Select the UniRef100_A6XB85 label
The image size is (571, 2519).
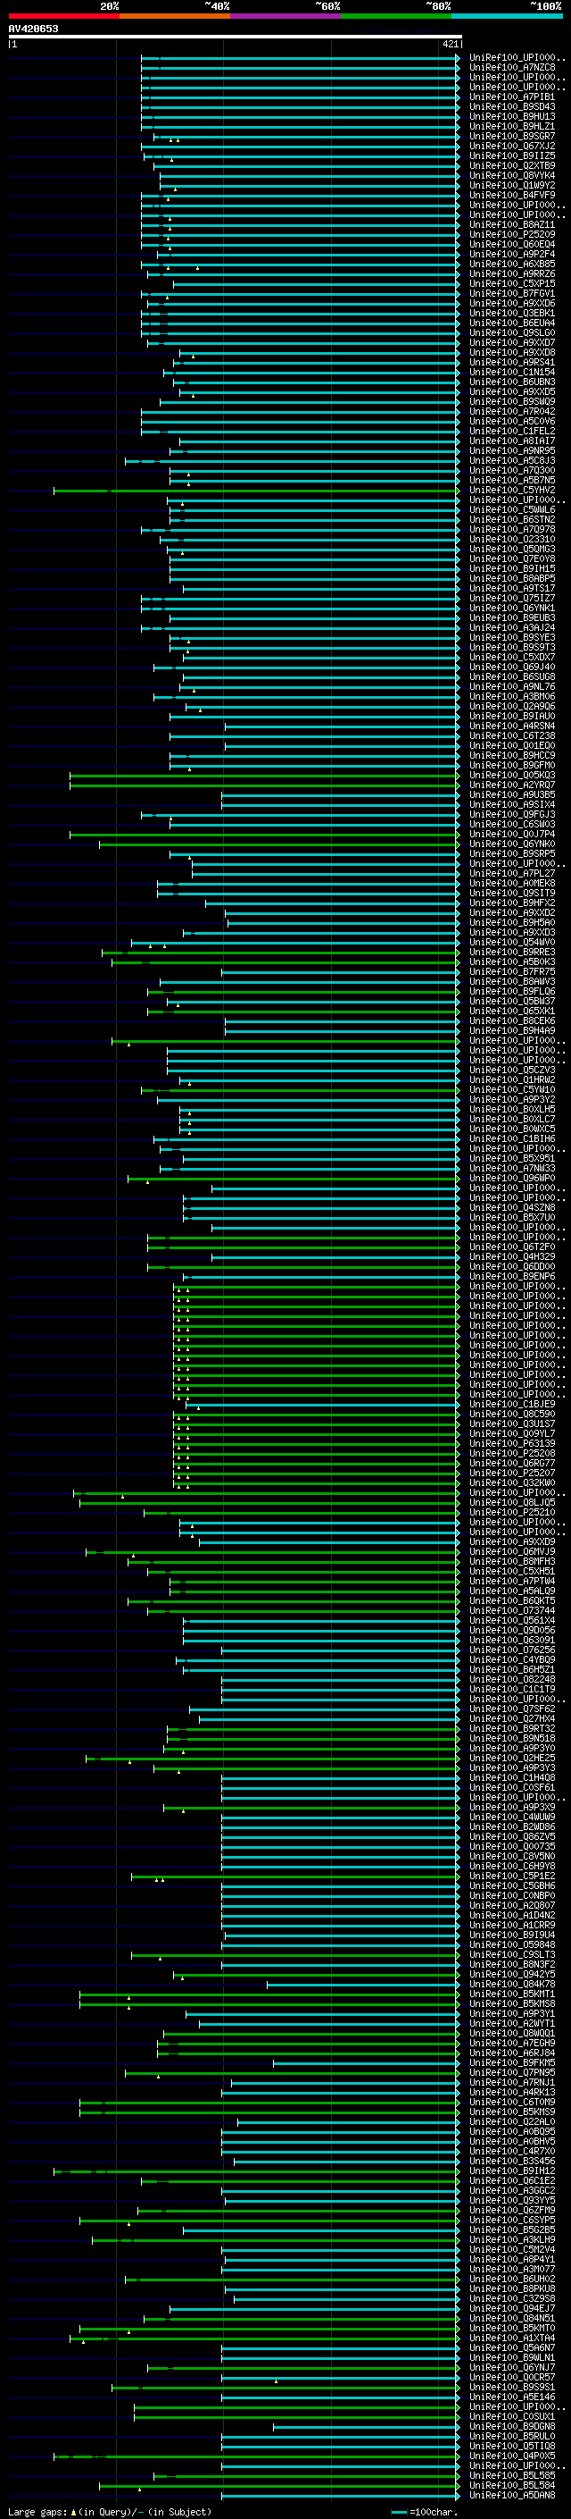[512, 264]
